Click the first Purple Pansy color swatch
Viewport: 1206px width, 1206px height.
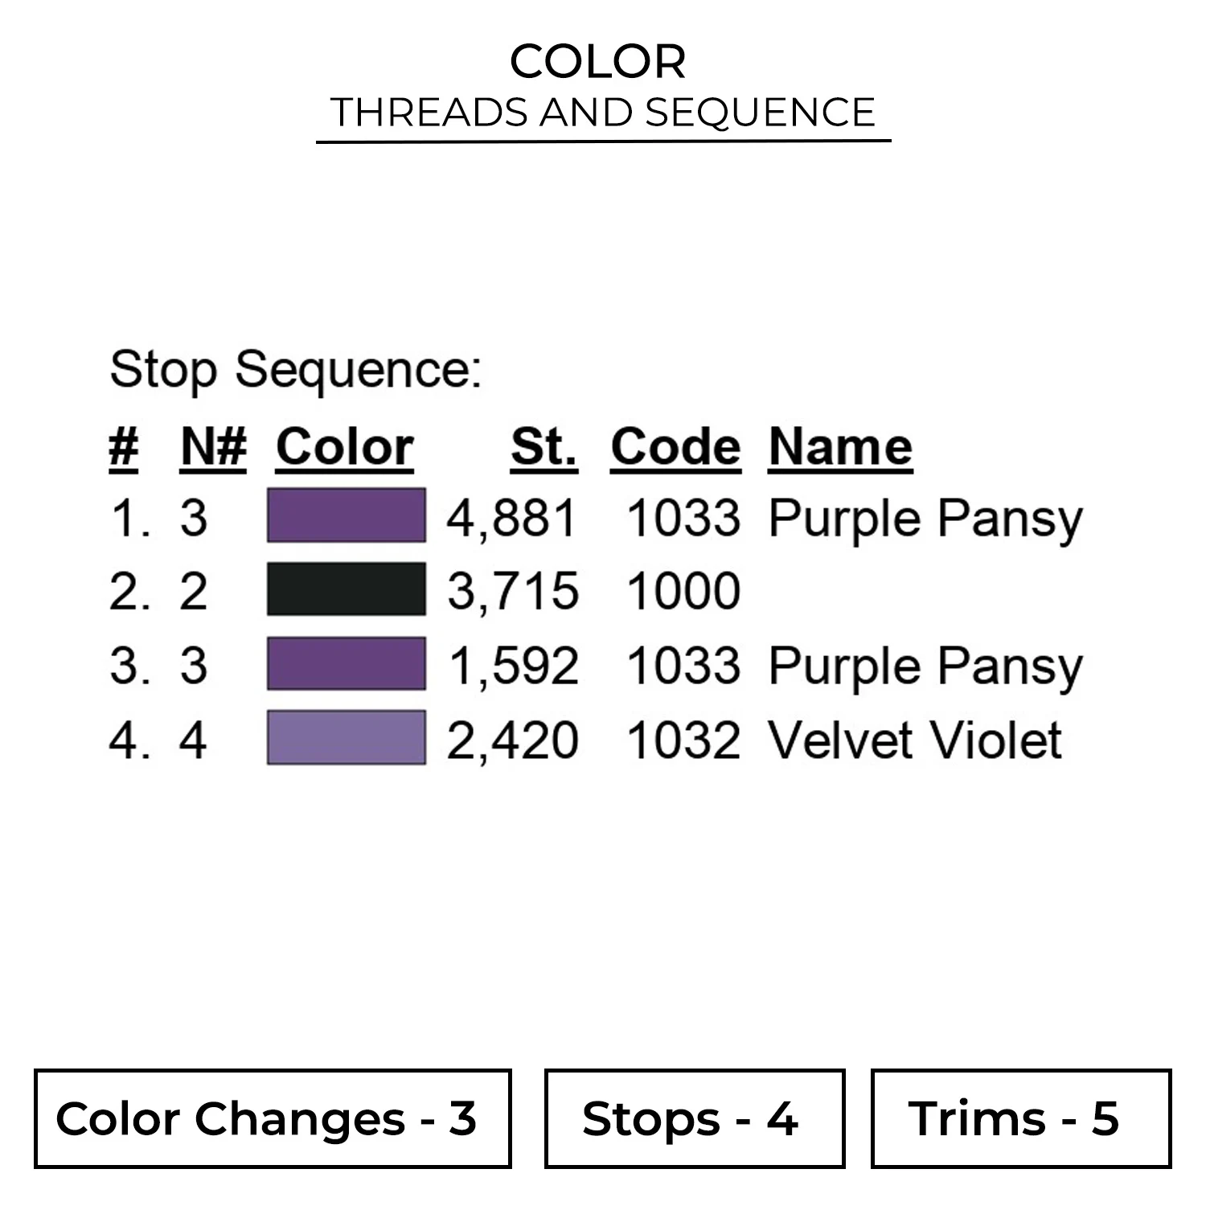click(346, 515)
